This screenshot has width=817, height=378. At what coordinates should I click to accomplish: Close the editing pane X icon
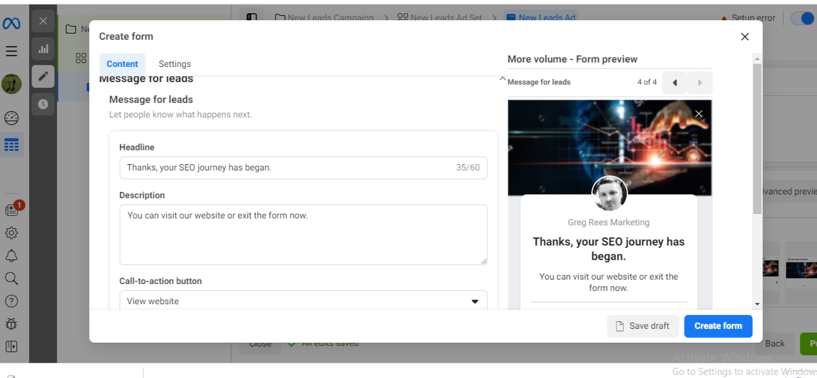click(x=43, y=21)
